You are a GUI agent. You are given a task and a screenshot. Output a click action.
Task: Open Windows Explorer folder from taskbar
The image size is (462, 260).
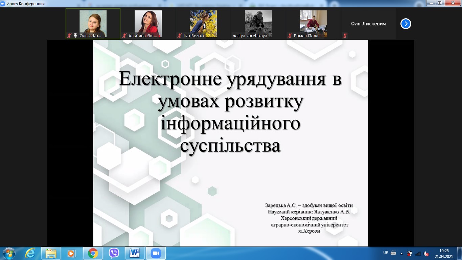click(x=51, y=253)
